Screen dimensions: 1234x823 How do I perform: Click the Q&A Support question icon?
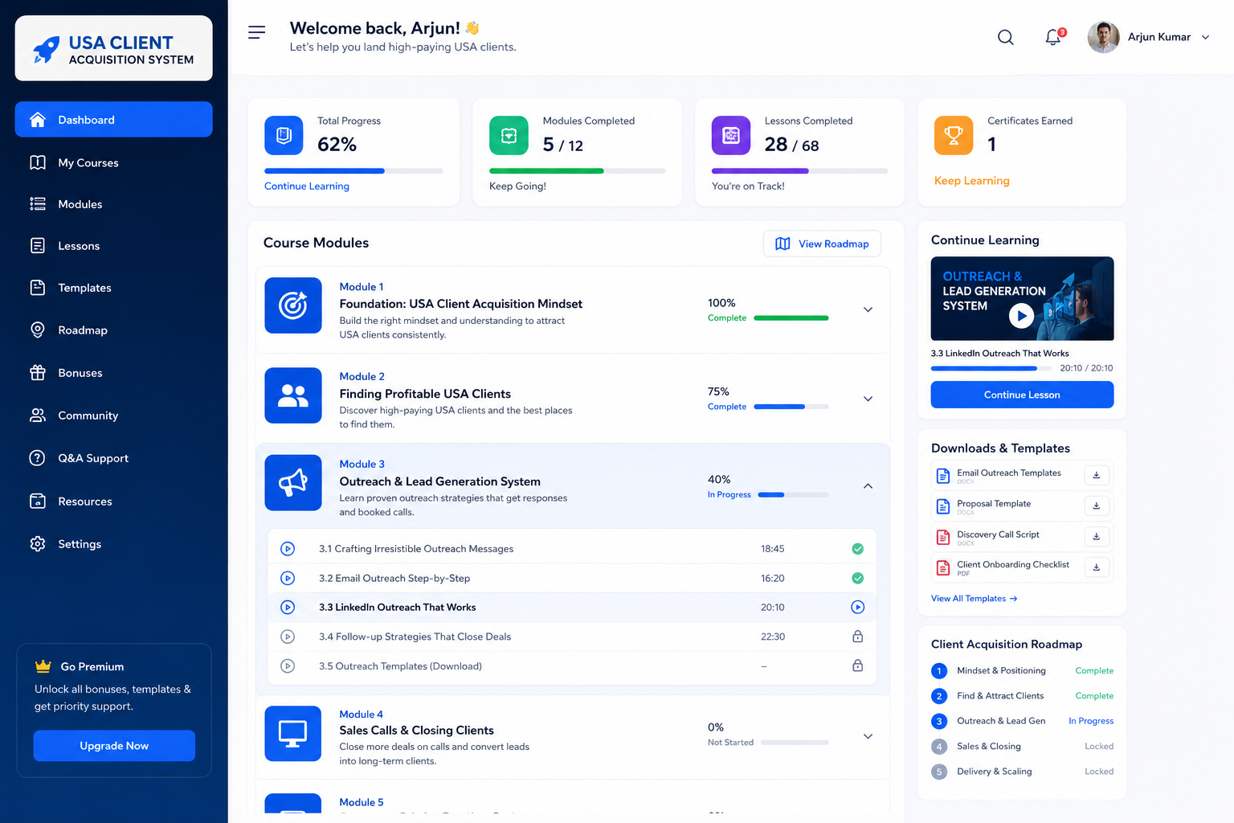(38, 457)
